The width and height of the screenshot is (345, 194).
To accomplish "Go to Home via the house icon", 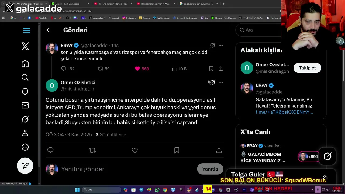I will [x=25, y=64].
